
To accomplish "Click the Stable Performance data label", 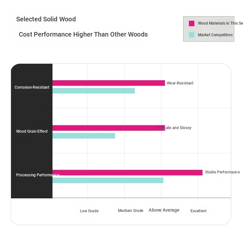I will click(x=222, y=172).
